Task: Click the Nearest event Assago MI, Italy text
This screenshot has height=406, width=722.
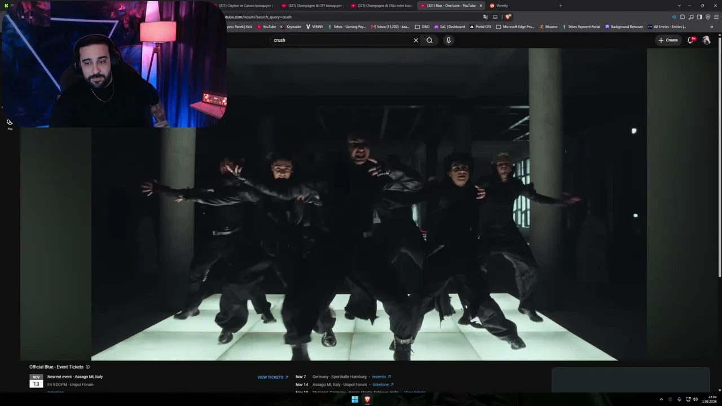Action: tap(75, 377)
